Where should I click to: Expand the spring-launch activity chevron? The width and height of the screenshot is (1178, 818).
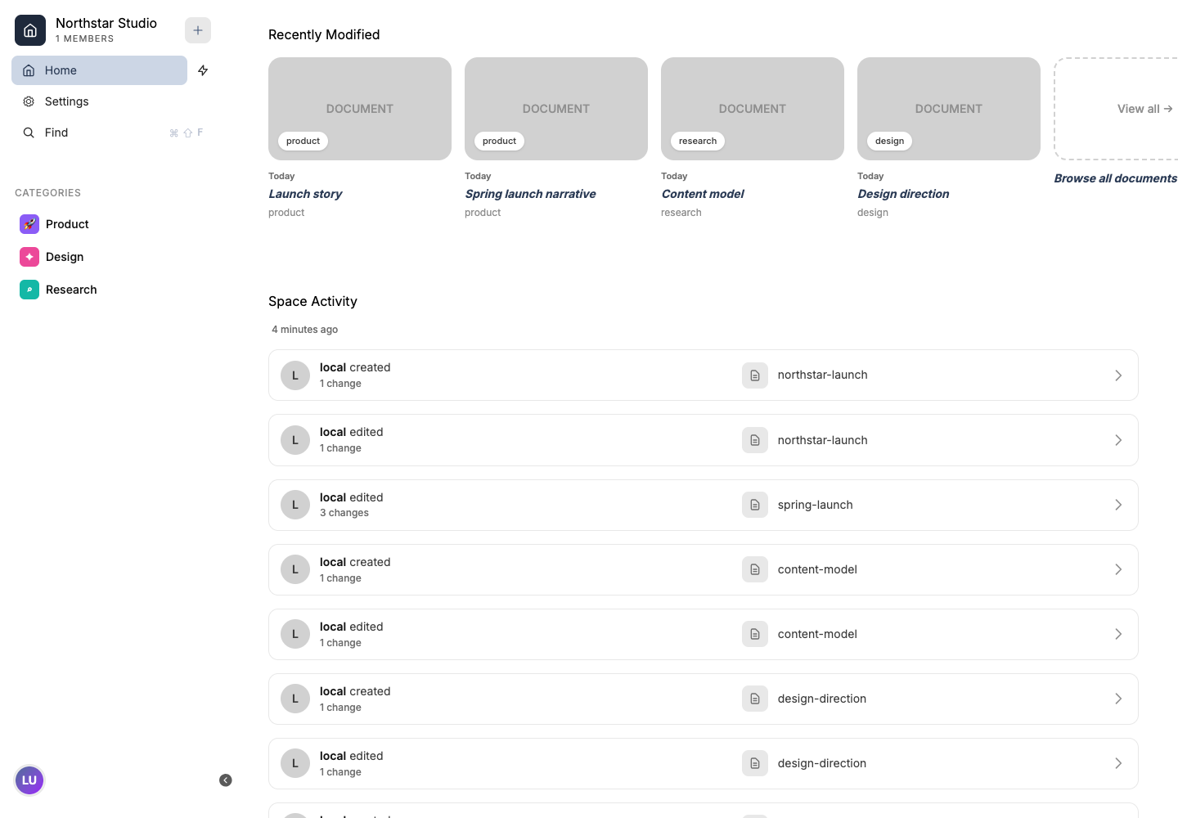click(1118, 505)
